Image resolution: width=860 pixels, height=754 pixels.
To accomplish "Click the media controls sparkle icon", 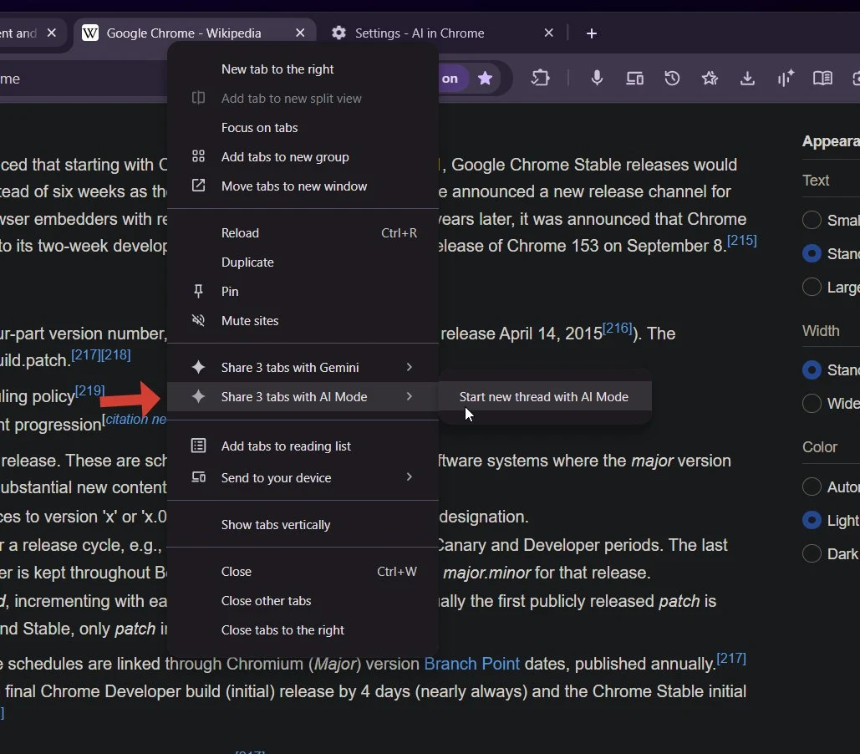I will point(786,79).
